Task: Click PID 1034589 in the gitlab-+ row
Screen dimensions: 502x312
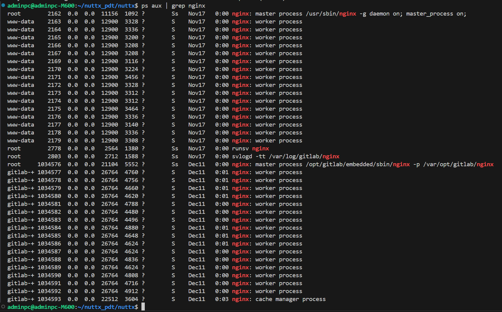Action: point(49,267)
